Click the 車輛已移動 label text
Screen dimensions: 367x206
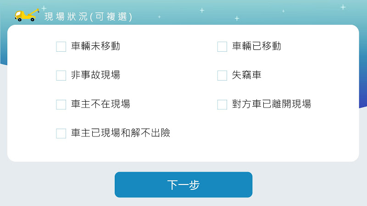(x=256, y=46)
